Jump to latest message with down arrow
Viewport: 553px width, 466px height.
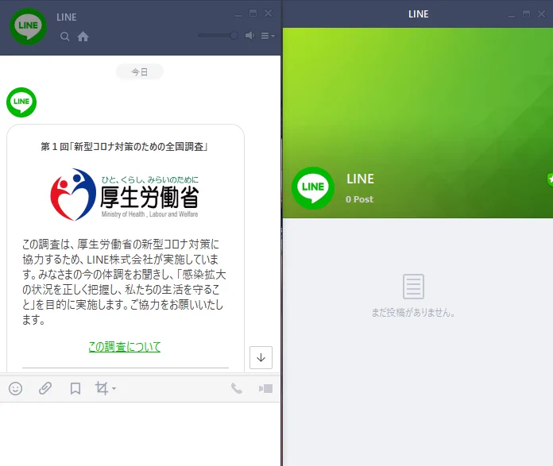261,357
